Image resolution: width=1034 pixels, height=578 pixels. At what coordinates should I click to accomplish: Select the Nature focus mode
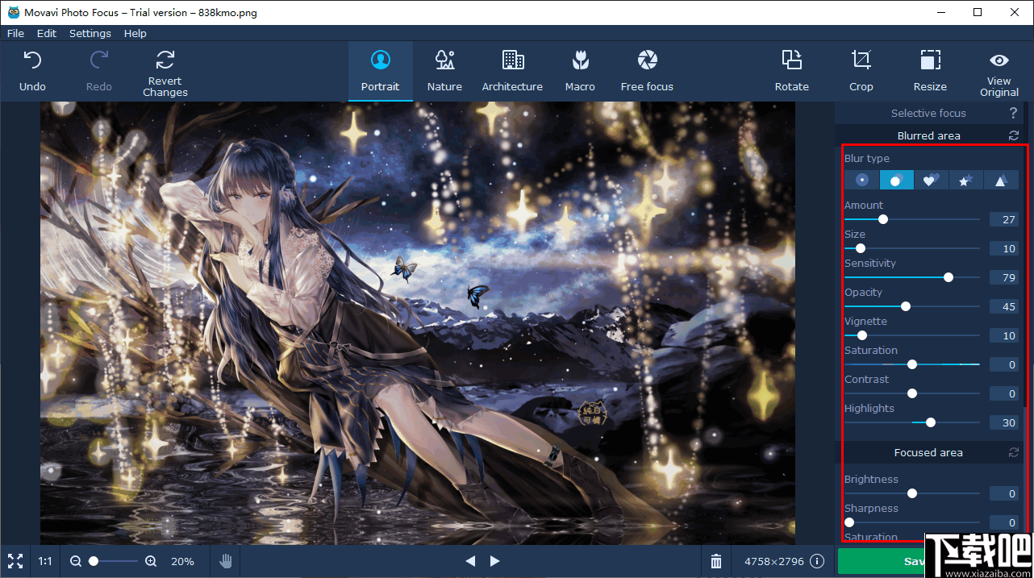point(444,71)
